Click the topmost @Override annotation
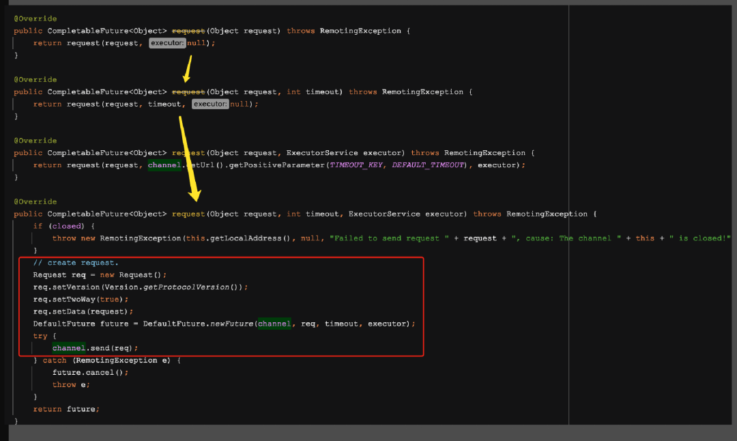 tap(35, 18)
